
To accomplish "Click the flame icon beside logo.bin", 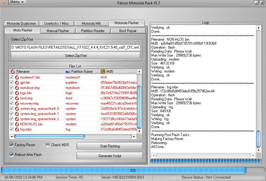I will pyautogui.click(x=17, y=93).
